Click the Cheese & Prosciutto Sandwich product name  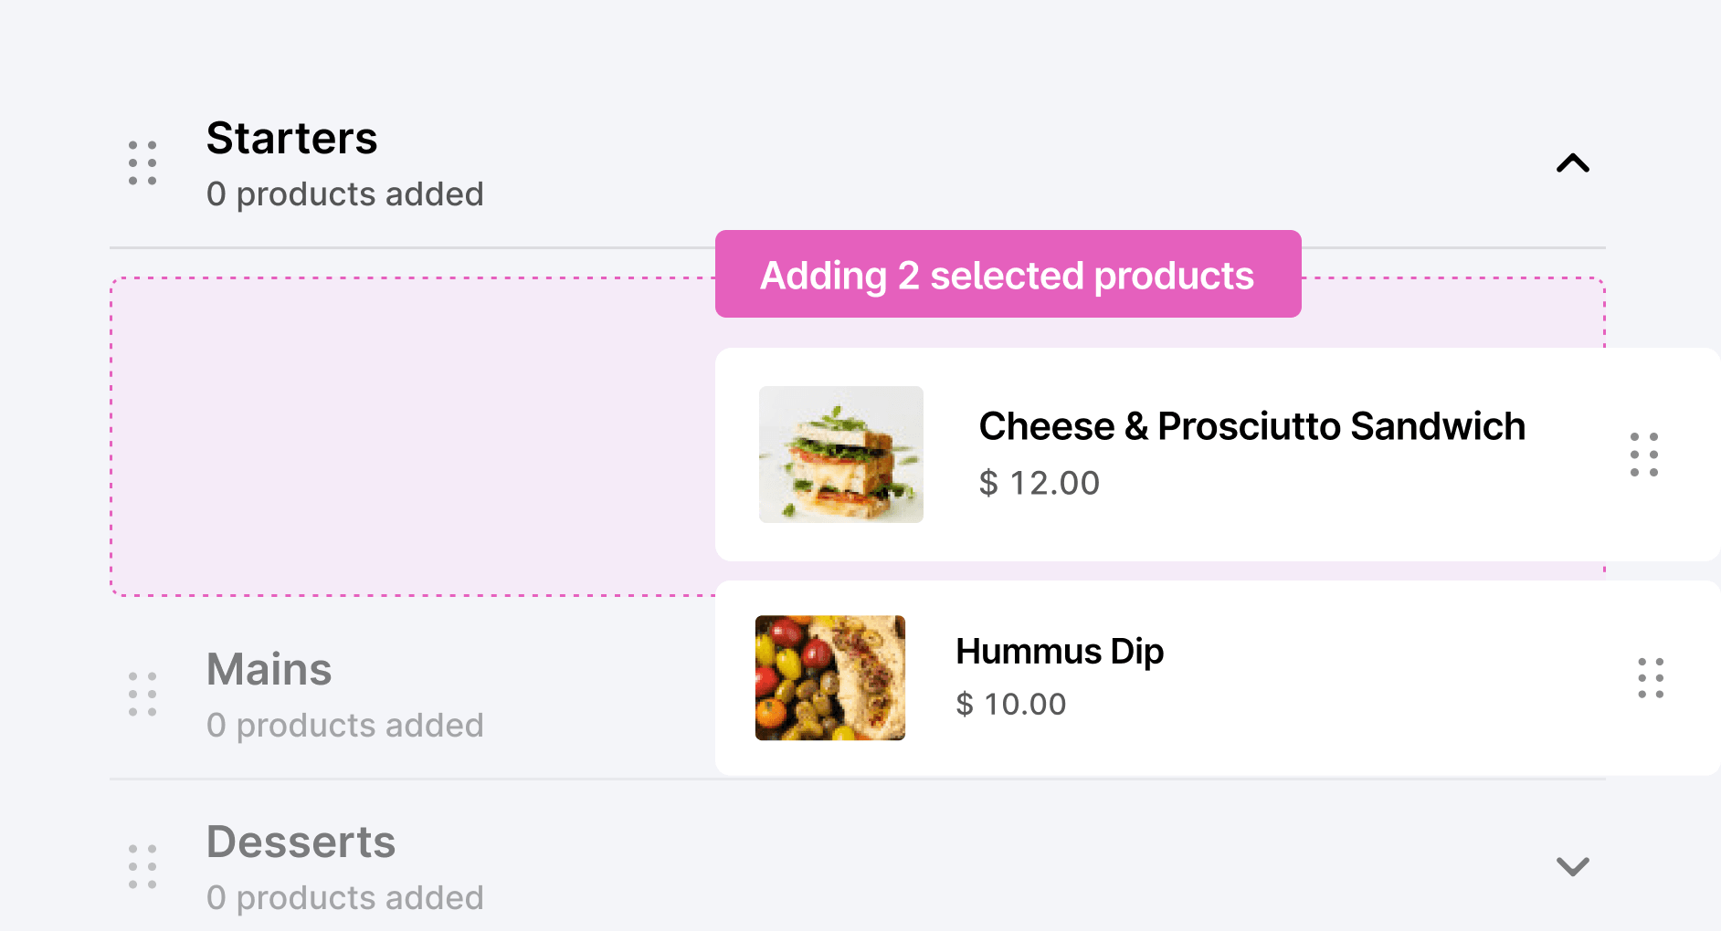pyautogui.click(x=1251, y=426)
